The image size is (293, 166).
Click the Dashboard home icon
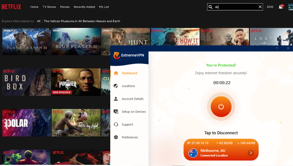pos(116,73)
